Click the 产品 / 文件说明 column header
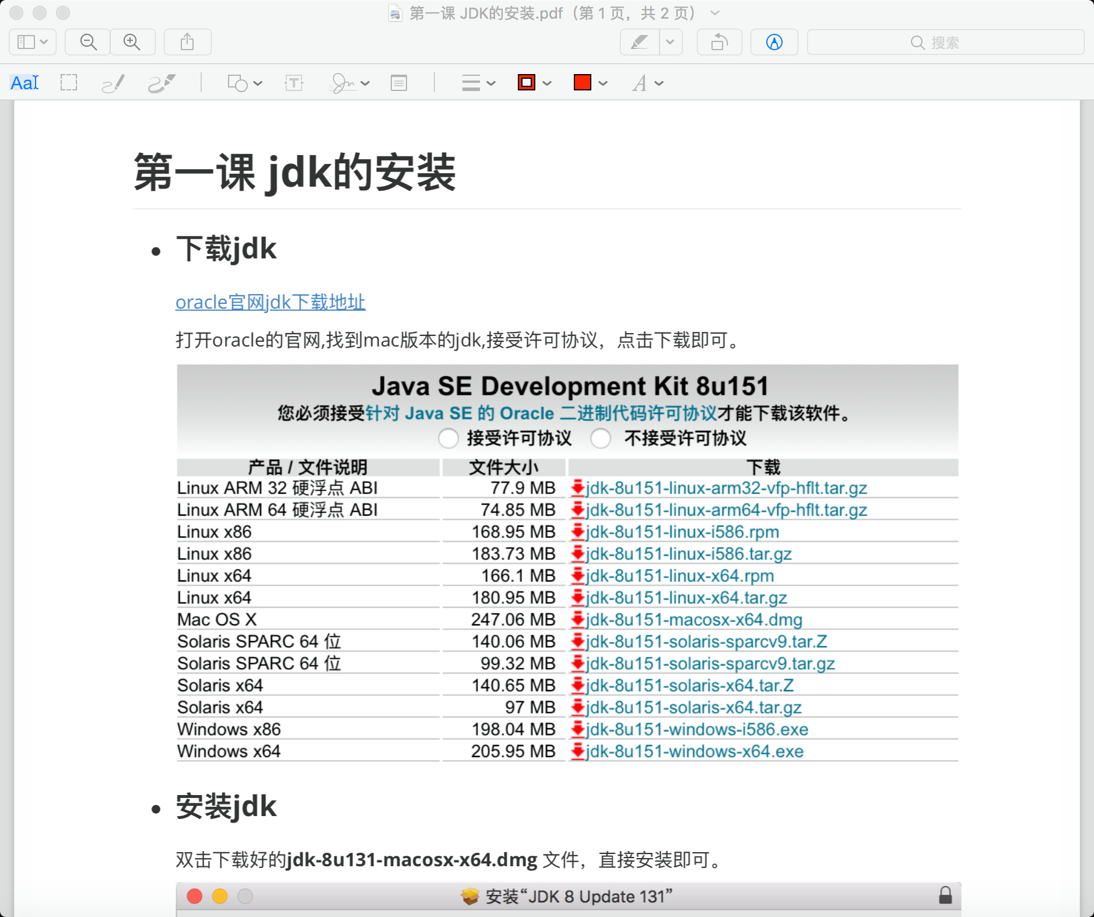Screen dimensions: 1094x917 click(308, 467)
